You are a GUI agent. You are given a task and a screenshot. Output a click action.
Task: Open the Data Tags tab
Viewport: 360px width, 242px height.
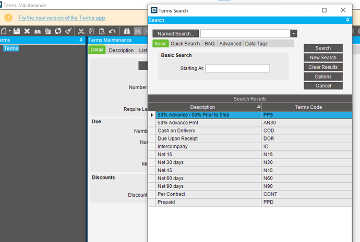(256, 44)
